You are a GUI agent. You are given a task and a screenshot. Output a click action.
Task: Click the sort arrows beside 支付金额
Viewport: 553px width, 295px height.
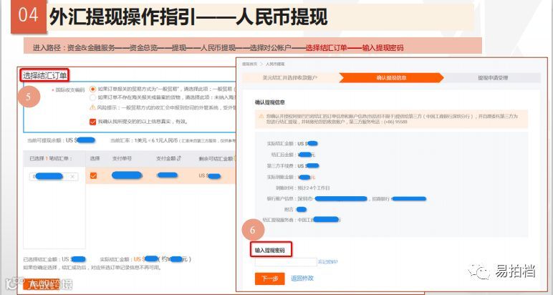click(x=179, y=159)
